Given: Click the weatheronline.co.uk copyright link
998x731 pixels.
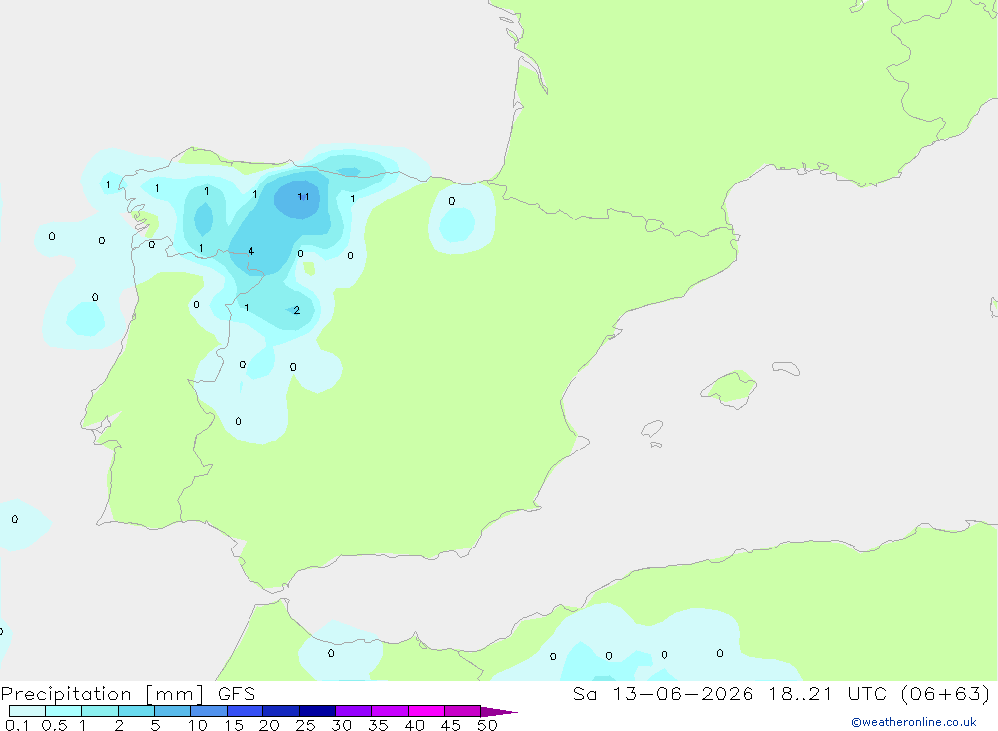Looking at the screenshot, I should [x=914, y=722].
